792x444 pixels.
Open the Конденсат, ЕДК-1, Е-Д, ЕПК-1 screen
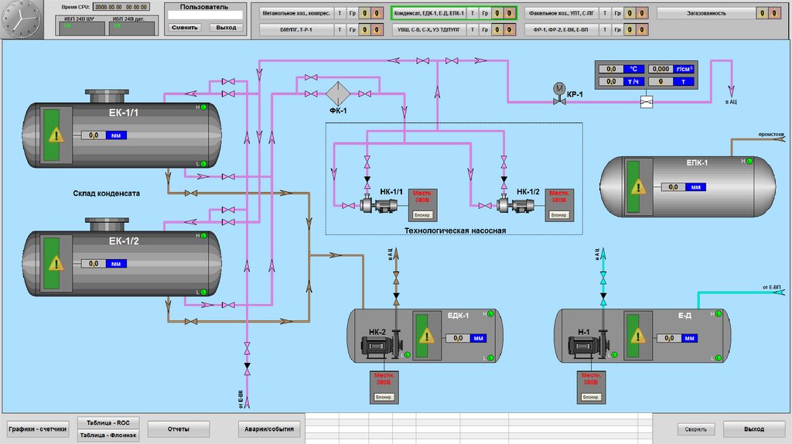429,13
